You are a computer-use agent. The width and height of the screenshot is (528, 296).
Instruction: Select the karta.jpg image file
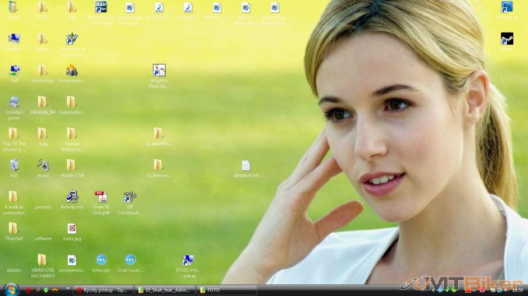[72, 229]
